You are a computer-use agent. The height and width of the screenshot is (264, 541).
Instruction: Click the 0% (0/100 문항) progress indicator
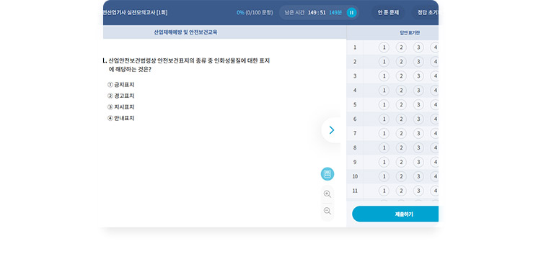point(255,13)
